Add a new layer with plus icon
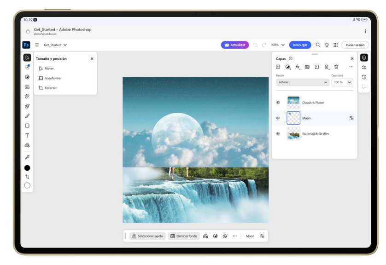The height and width of the screenshot is (265, 386). (x=278, y=67)
